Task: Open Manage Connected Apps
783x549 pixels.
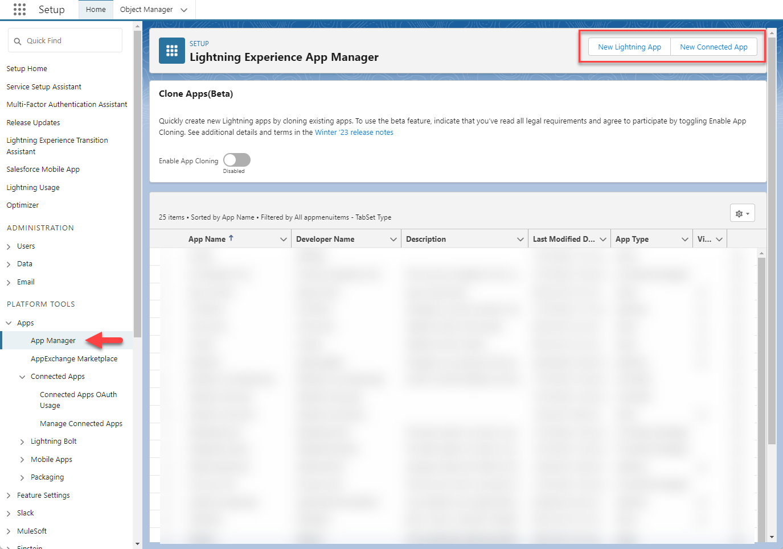Action: click(x=81, y=424)
